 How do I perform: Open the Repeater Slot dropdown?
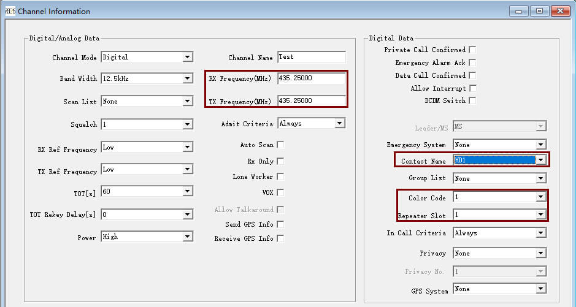pos(540,214)
